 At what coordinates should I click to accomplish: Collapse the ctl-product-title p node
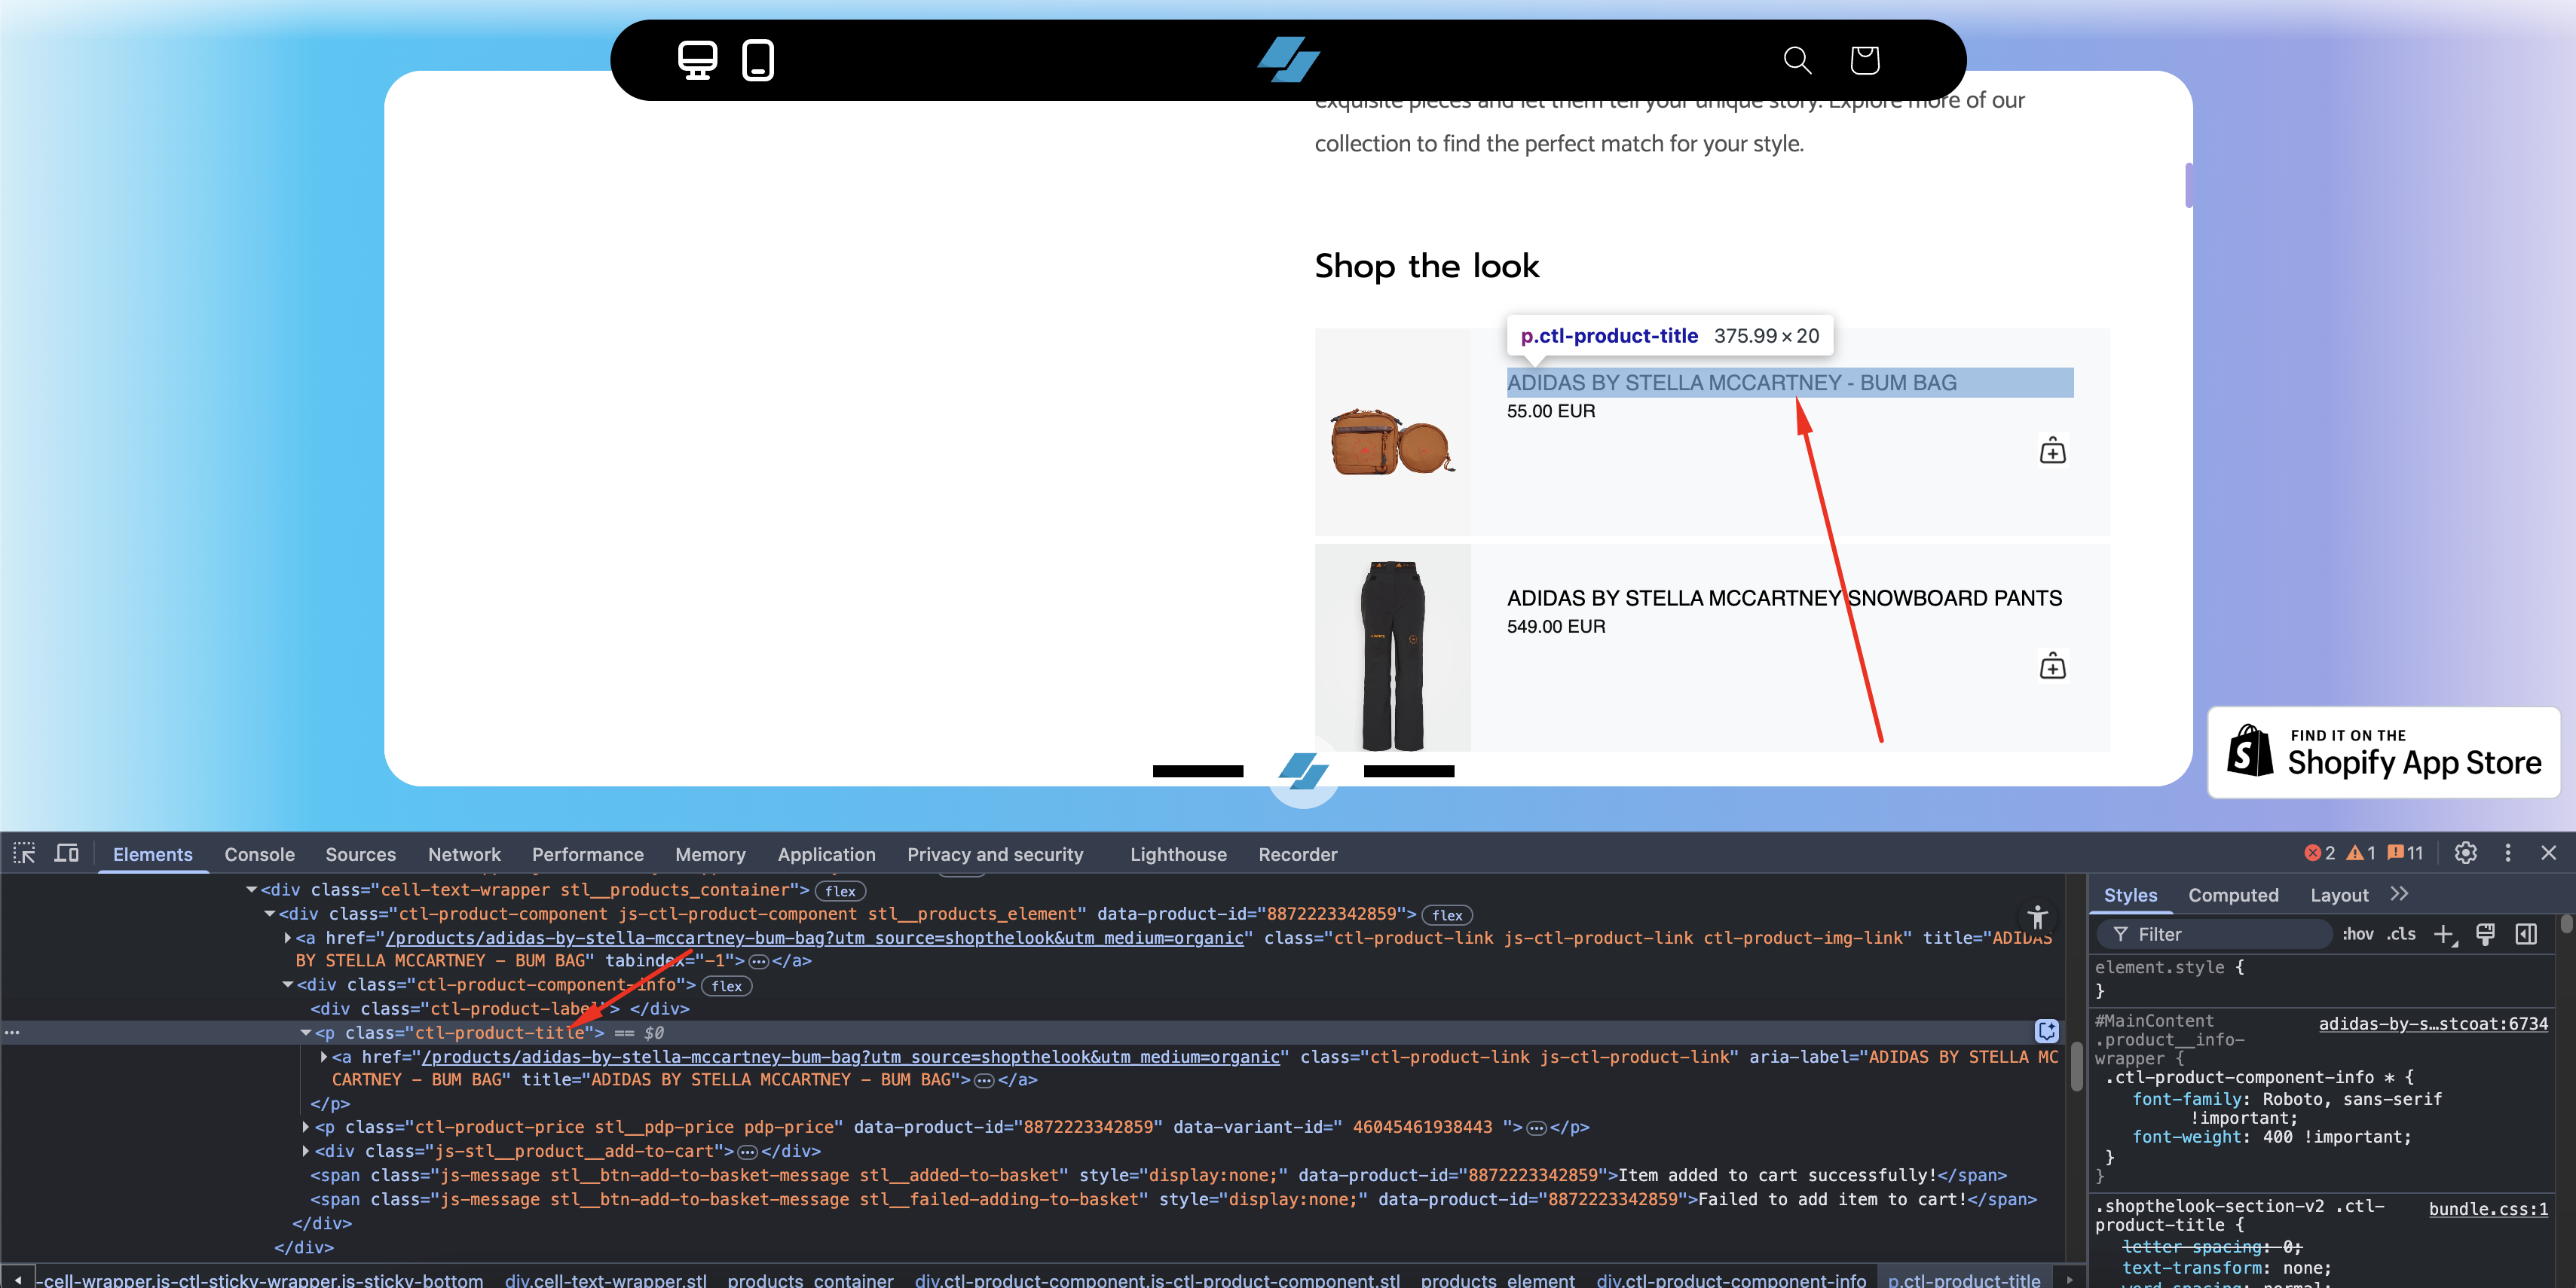pos(306,1033)
